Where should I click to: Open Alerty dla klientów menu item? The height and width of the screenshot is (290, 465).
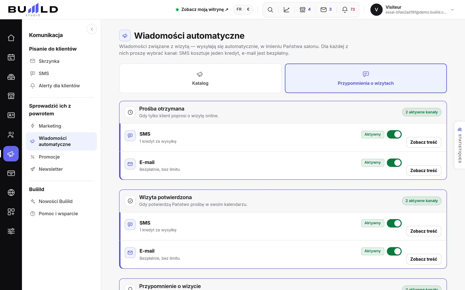[61, 86]
